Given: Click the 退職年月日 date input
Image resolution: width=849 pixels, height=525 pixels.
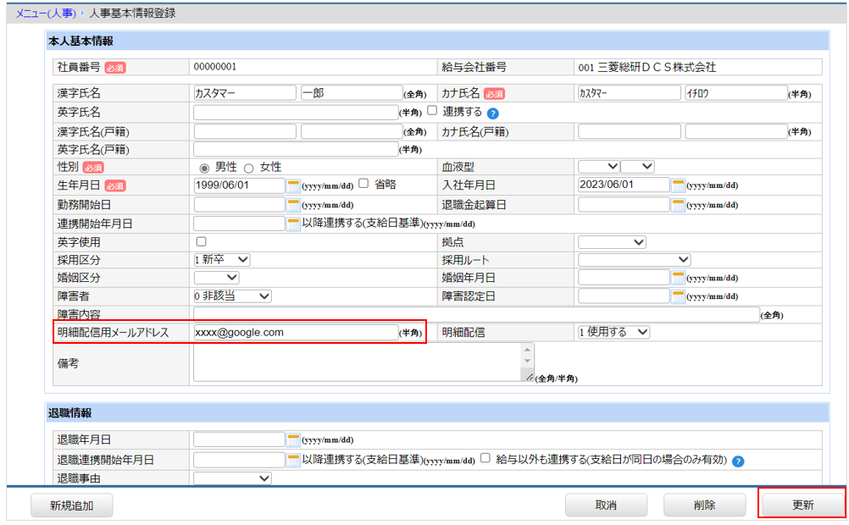Looking at the screenshot, I should (x=239, y=439).
